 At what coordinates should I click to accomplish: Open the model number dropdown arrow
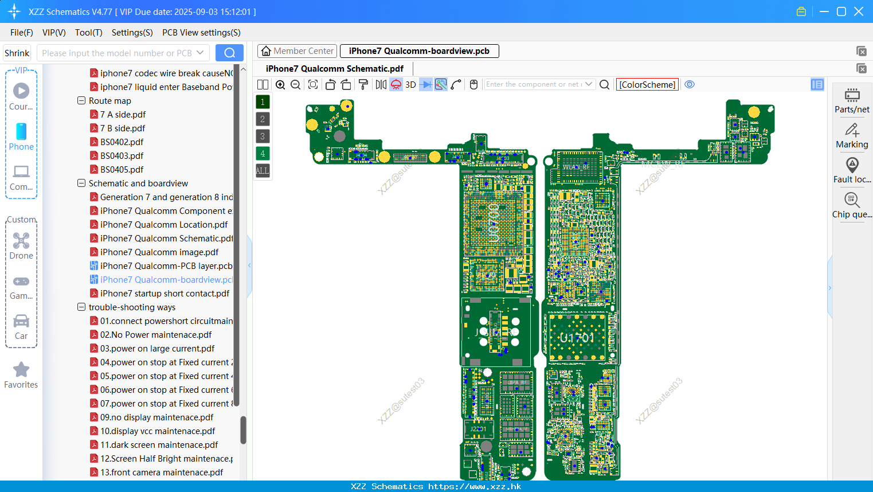[x=200, y=53]
